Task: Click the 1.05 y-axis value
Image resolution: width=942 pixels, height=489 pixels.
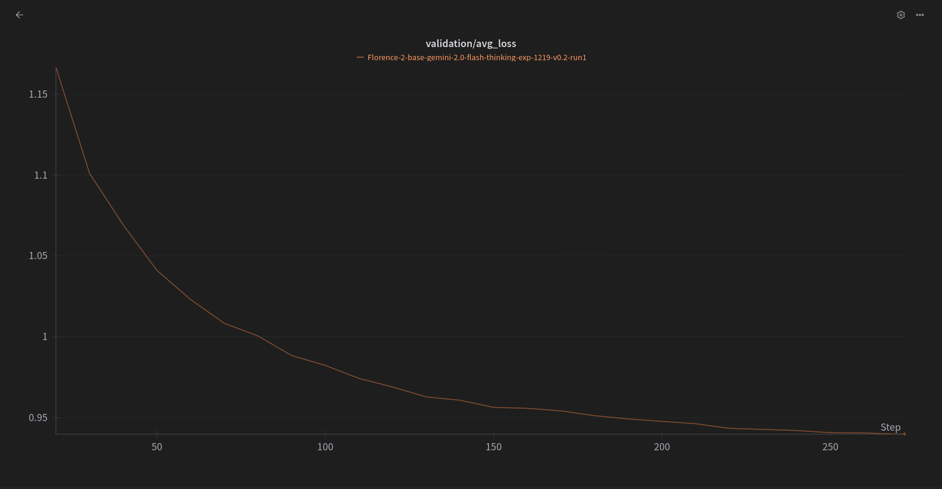Action: click(38, 256)
